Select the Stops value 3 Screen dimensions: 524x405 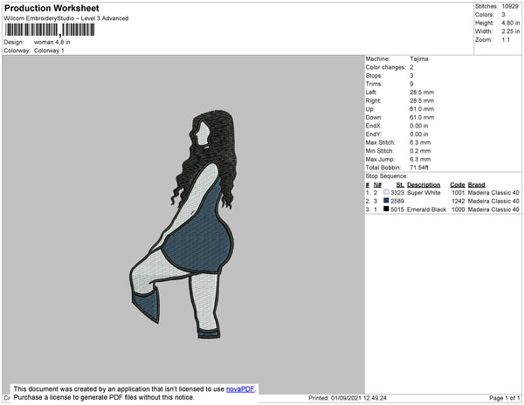tap(411, 75)
